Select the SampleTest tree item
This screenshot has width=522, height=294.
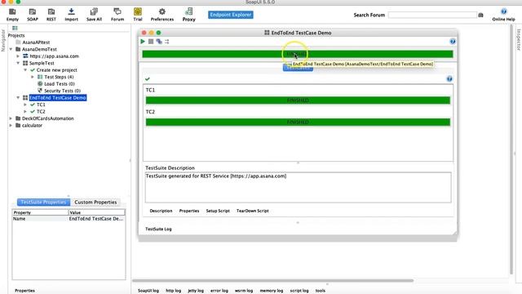[42, 63]
